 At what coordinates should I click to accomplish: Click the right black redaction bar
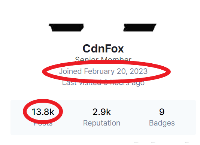pos(140,27)
